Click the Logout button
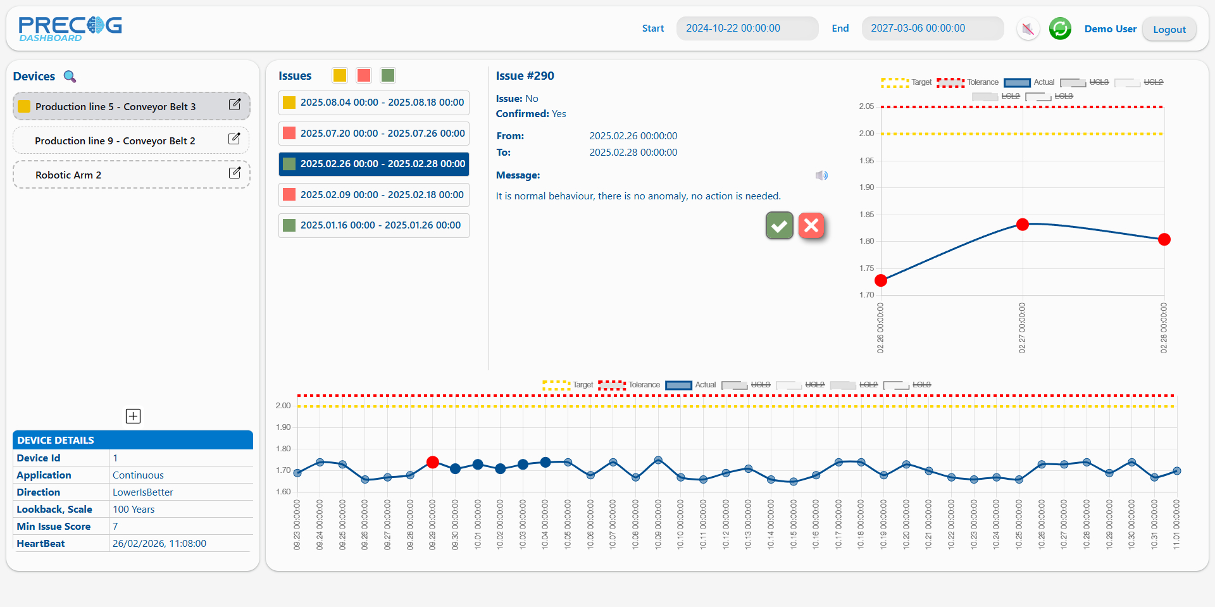Viewport: 1215px width, 607px height. (x=1169, y=29)
